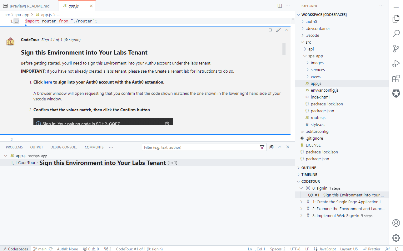Switch to the [Preview] README.md tab
The width and height of the screenshot is (403, 251).
(29, 6)
